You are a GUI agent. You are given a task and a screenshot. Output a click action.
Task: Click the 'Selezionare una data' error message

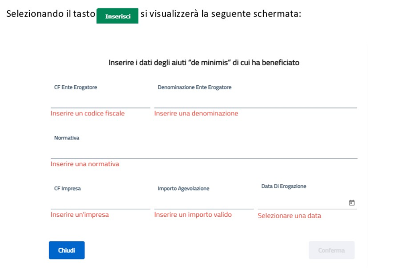[289, 216]
